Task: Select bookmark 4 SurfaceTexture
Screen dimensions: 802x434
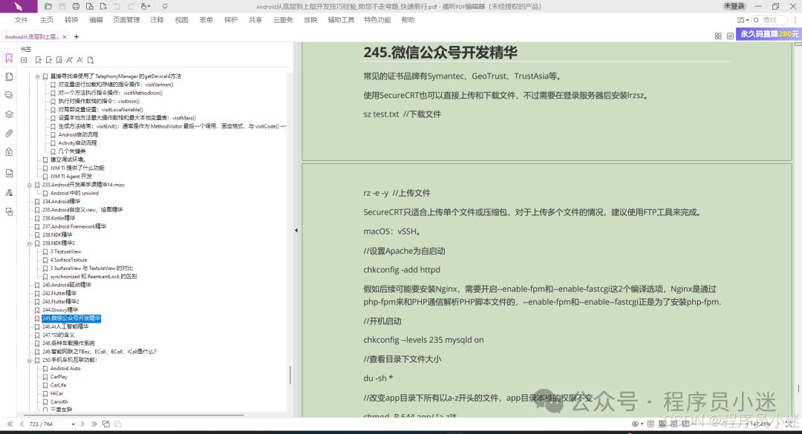Action: point(68,260)
